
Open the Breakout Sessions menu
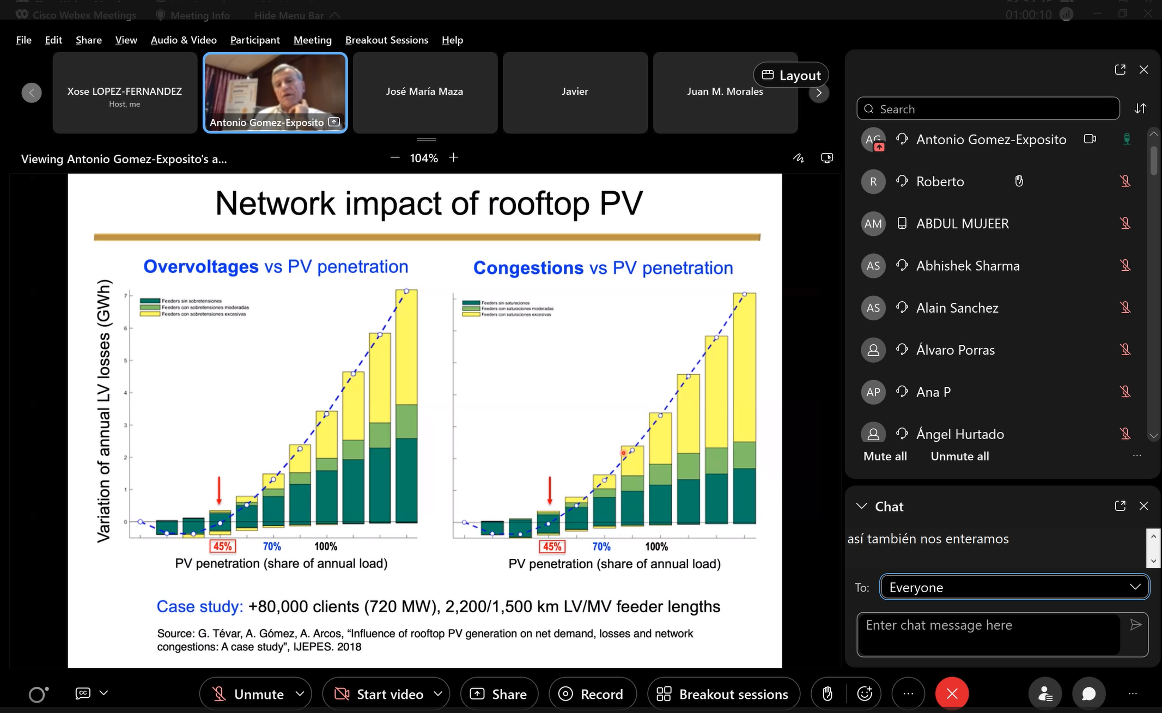click(386, 40)
